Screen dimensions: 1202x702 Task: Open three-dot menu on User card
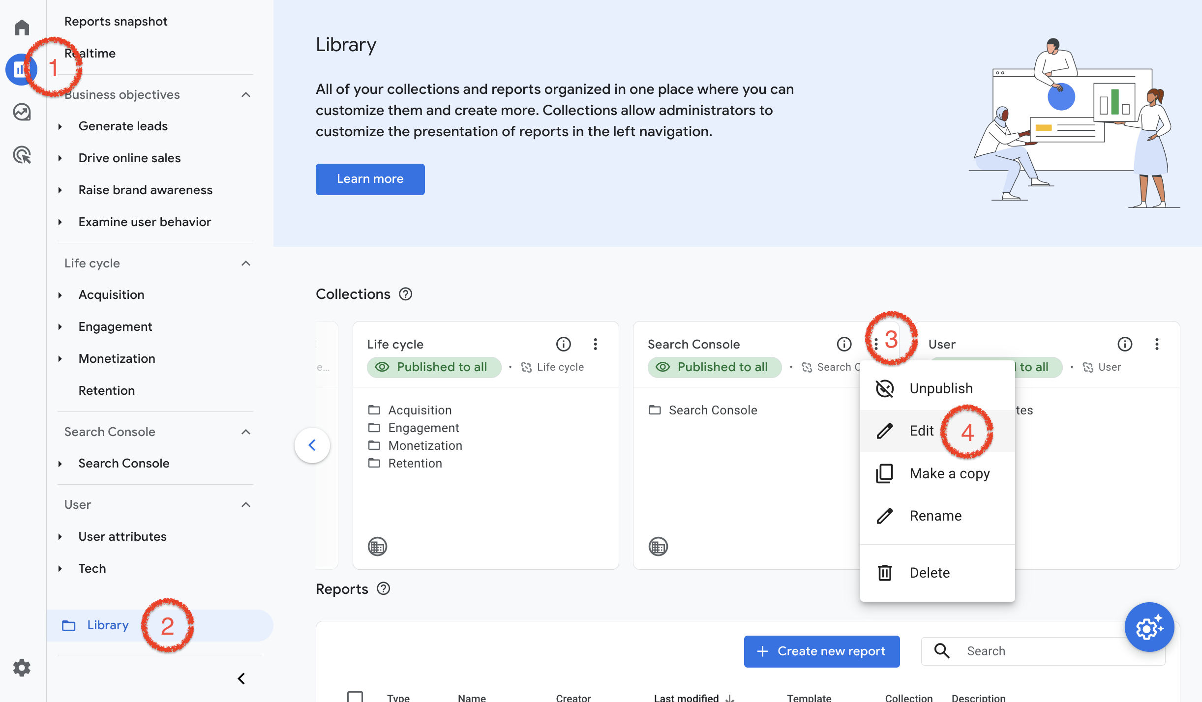1157,344
